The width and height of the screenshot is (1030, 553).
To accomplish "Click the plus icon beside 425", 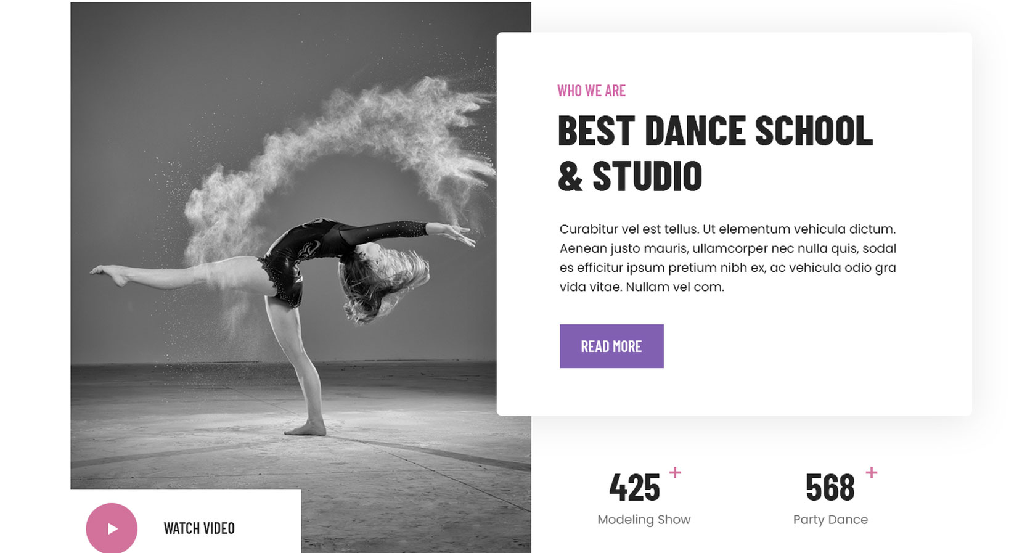I will 675,473.
